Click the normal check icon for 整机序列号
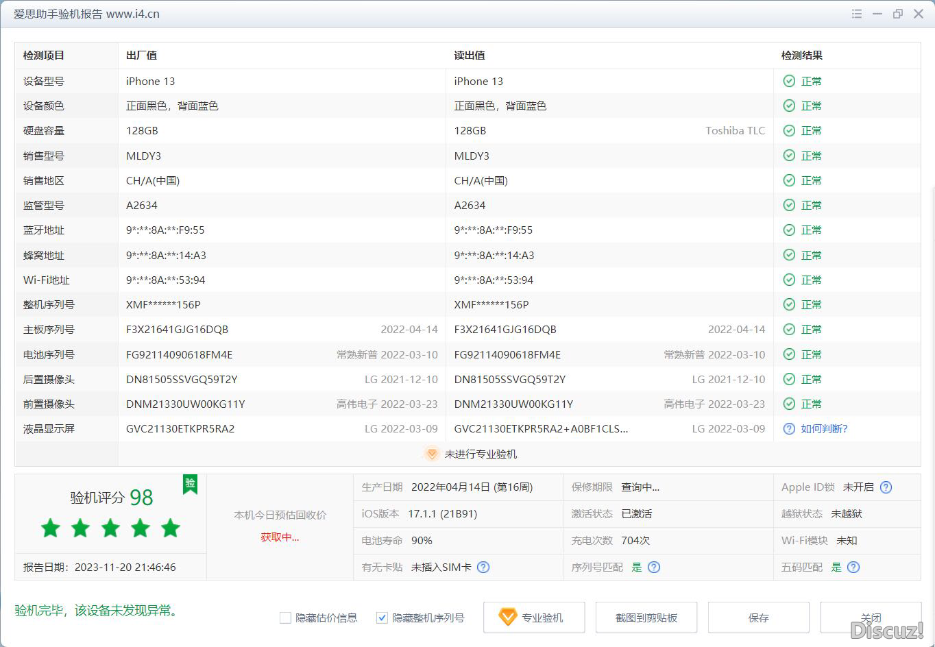Viewport: 935px width, 647px height. point(789,304)
